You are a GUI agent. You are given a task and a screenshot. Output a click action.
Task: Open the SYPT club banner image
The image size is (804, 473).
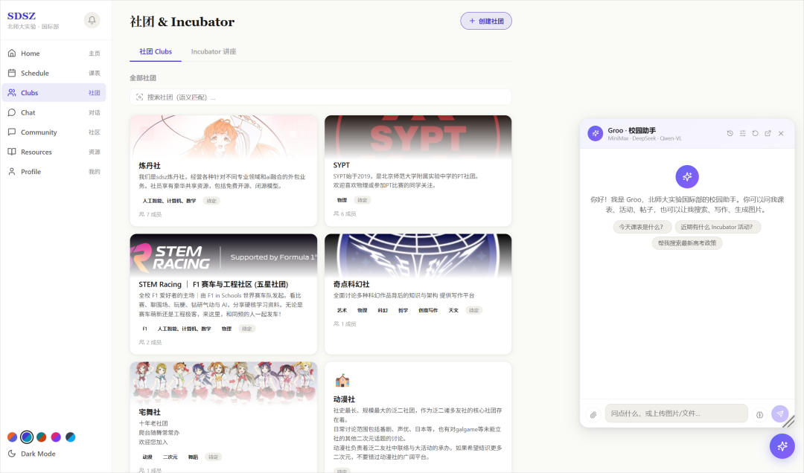click(x=418, y=136)
